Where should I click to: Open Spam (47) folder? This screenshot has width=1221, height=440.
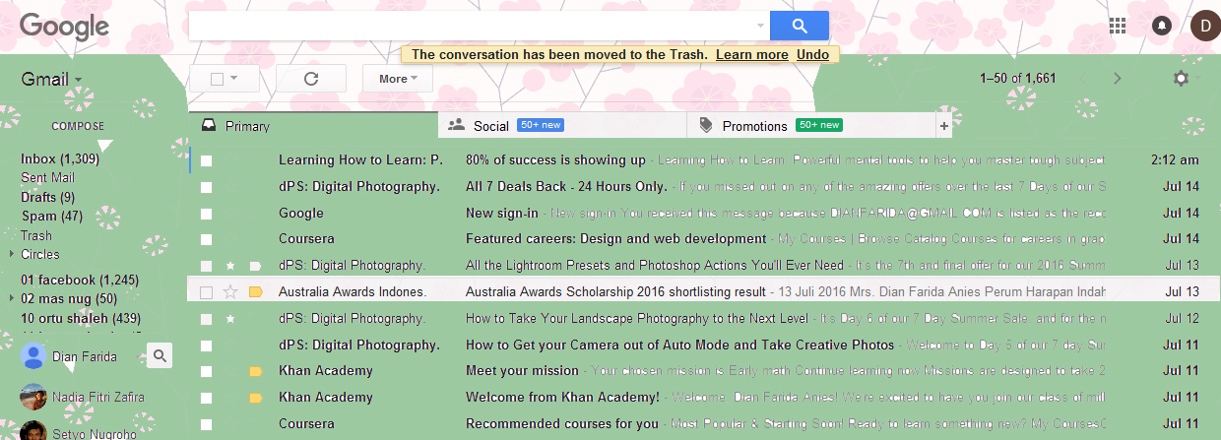tap(51, 217)
